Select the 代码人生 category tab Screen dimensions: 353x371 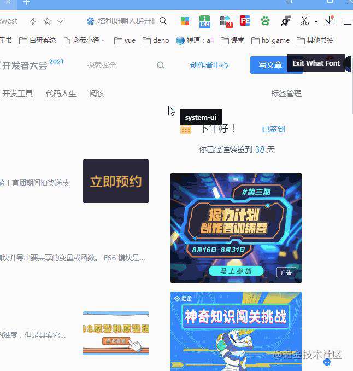61,94
